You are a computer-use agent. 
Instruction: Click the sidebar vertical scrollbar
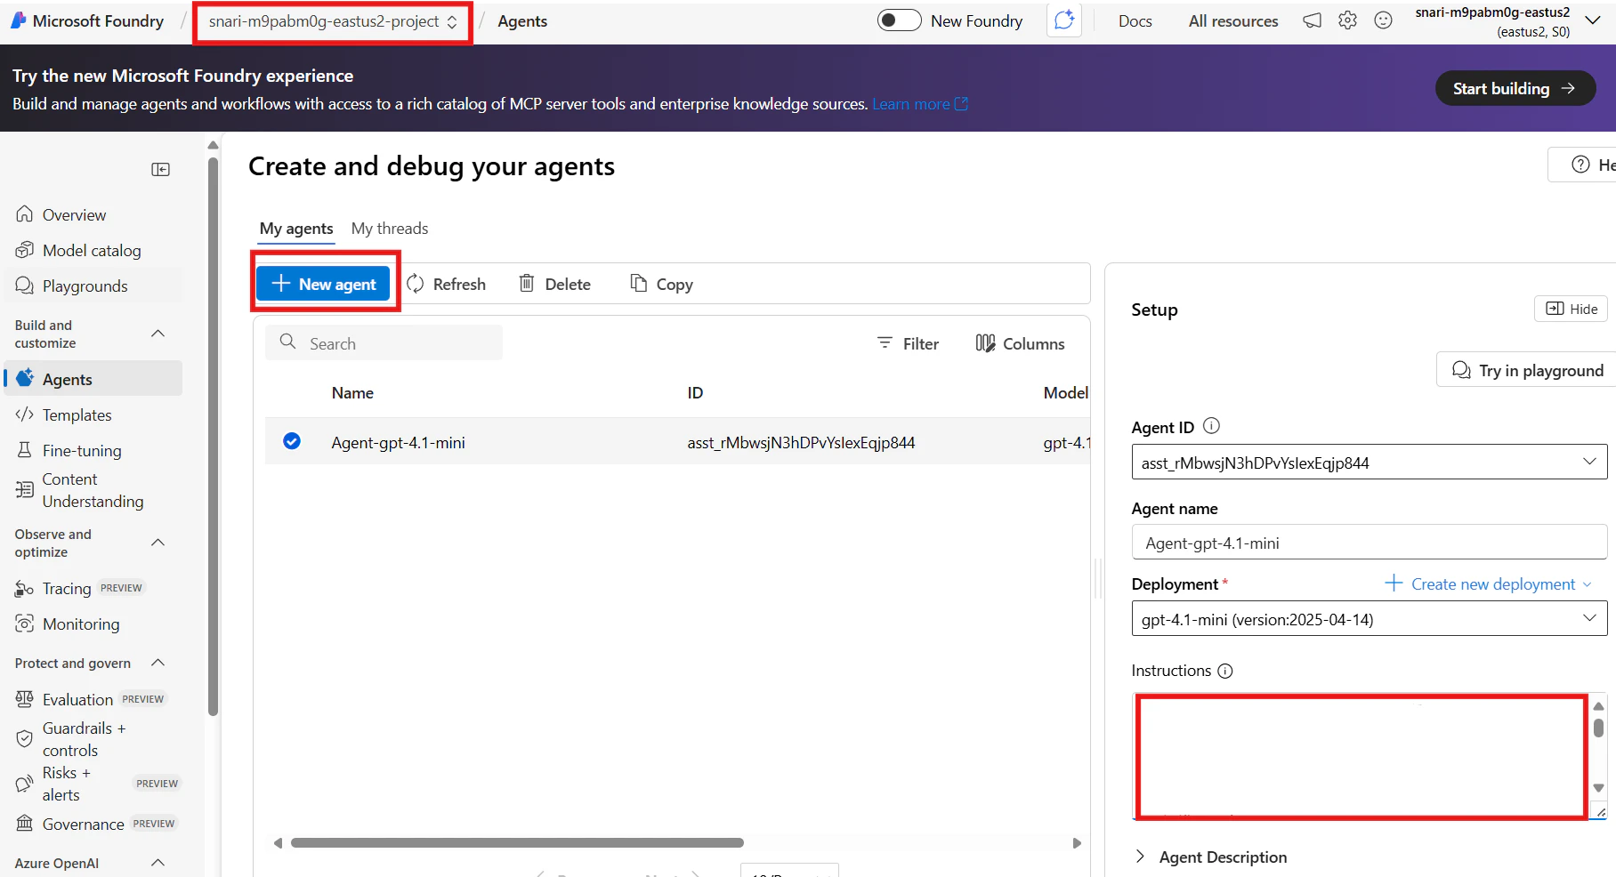213,436
